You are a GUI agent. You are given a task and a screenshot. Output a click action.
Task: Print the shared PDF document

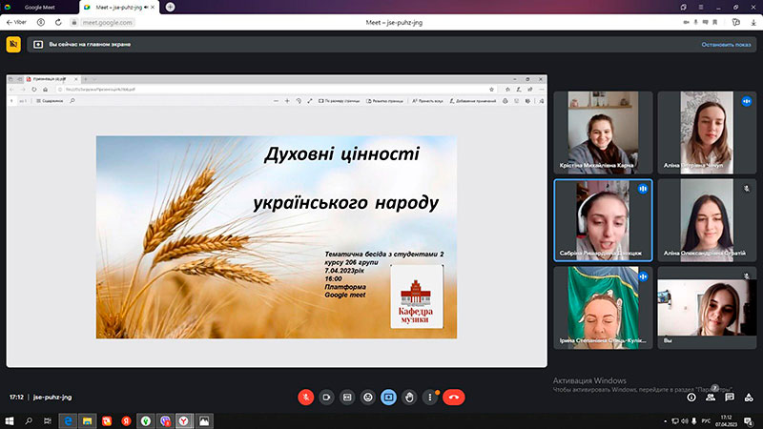[x=505, y=101]
